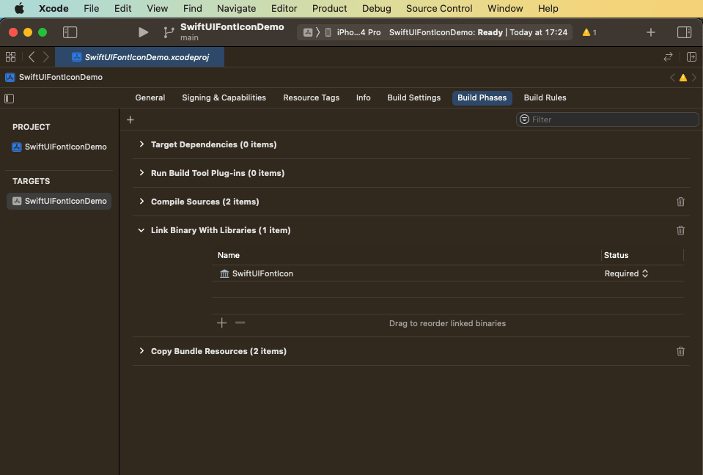Open the Debug menu
The height and width of the screenshot is (475, 703).
click(377, 9)
